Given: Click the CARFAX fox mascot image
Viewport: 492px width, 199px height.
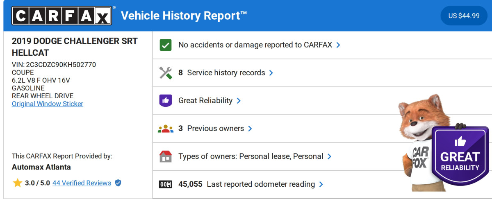Looking at the screenshot, I should (418, 135).
